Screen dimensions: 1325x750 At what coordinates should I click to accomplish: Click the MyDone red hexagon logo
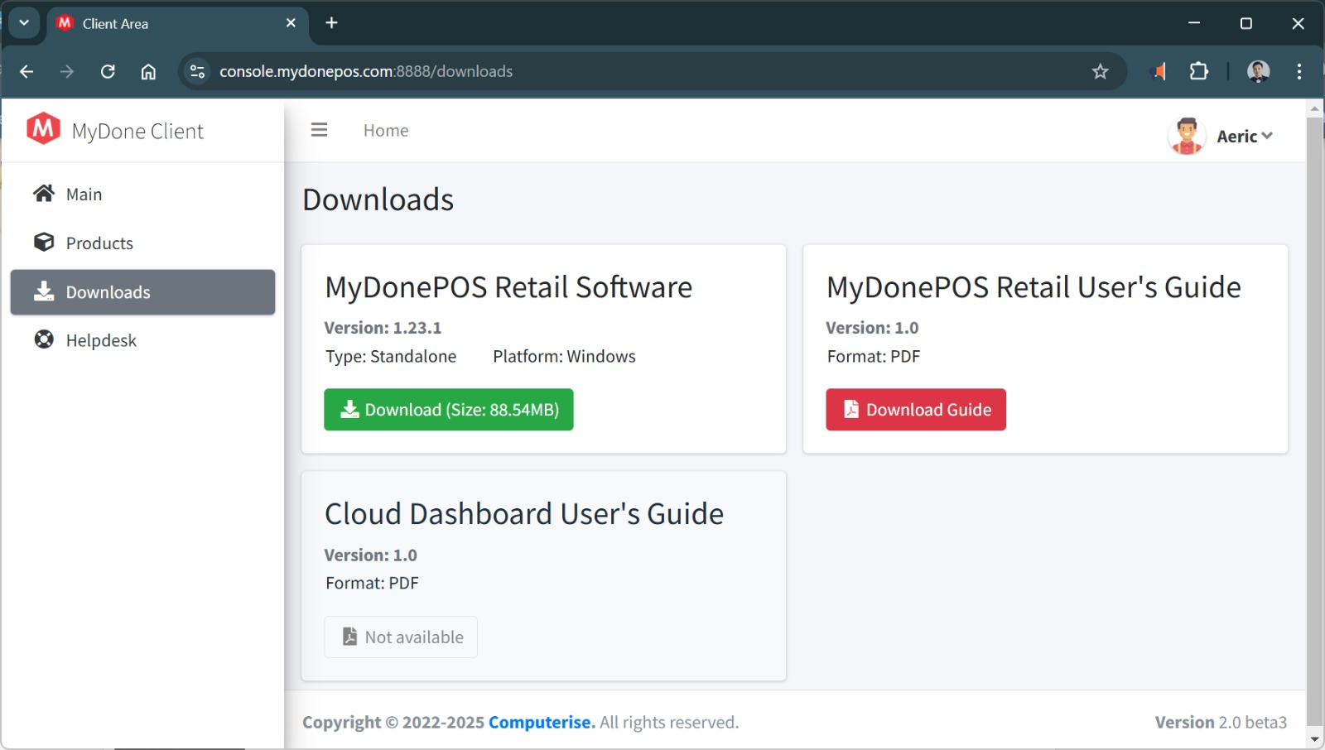[43, 129]
